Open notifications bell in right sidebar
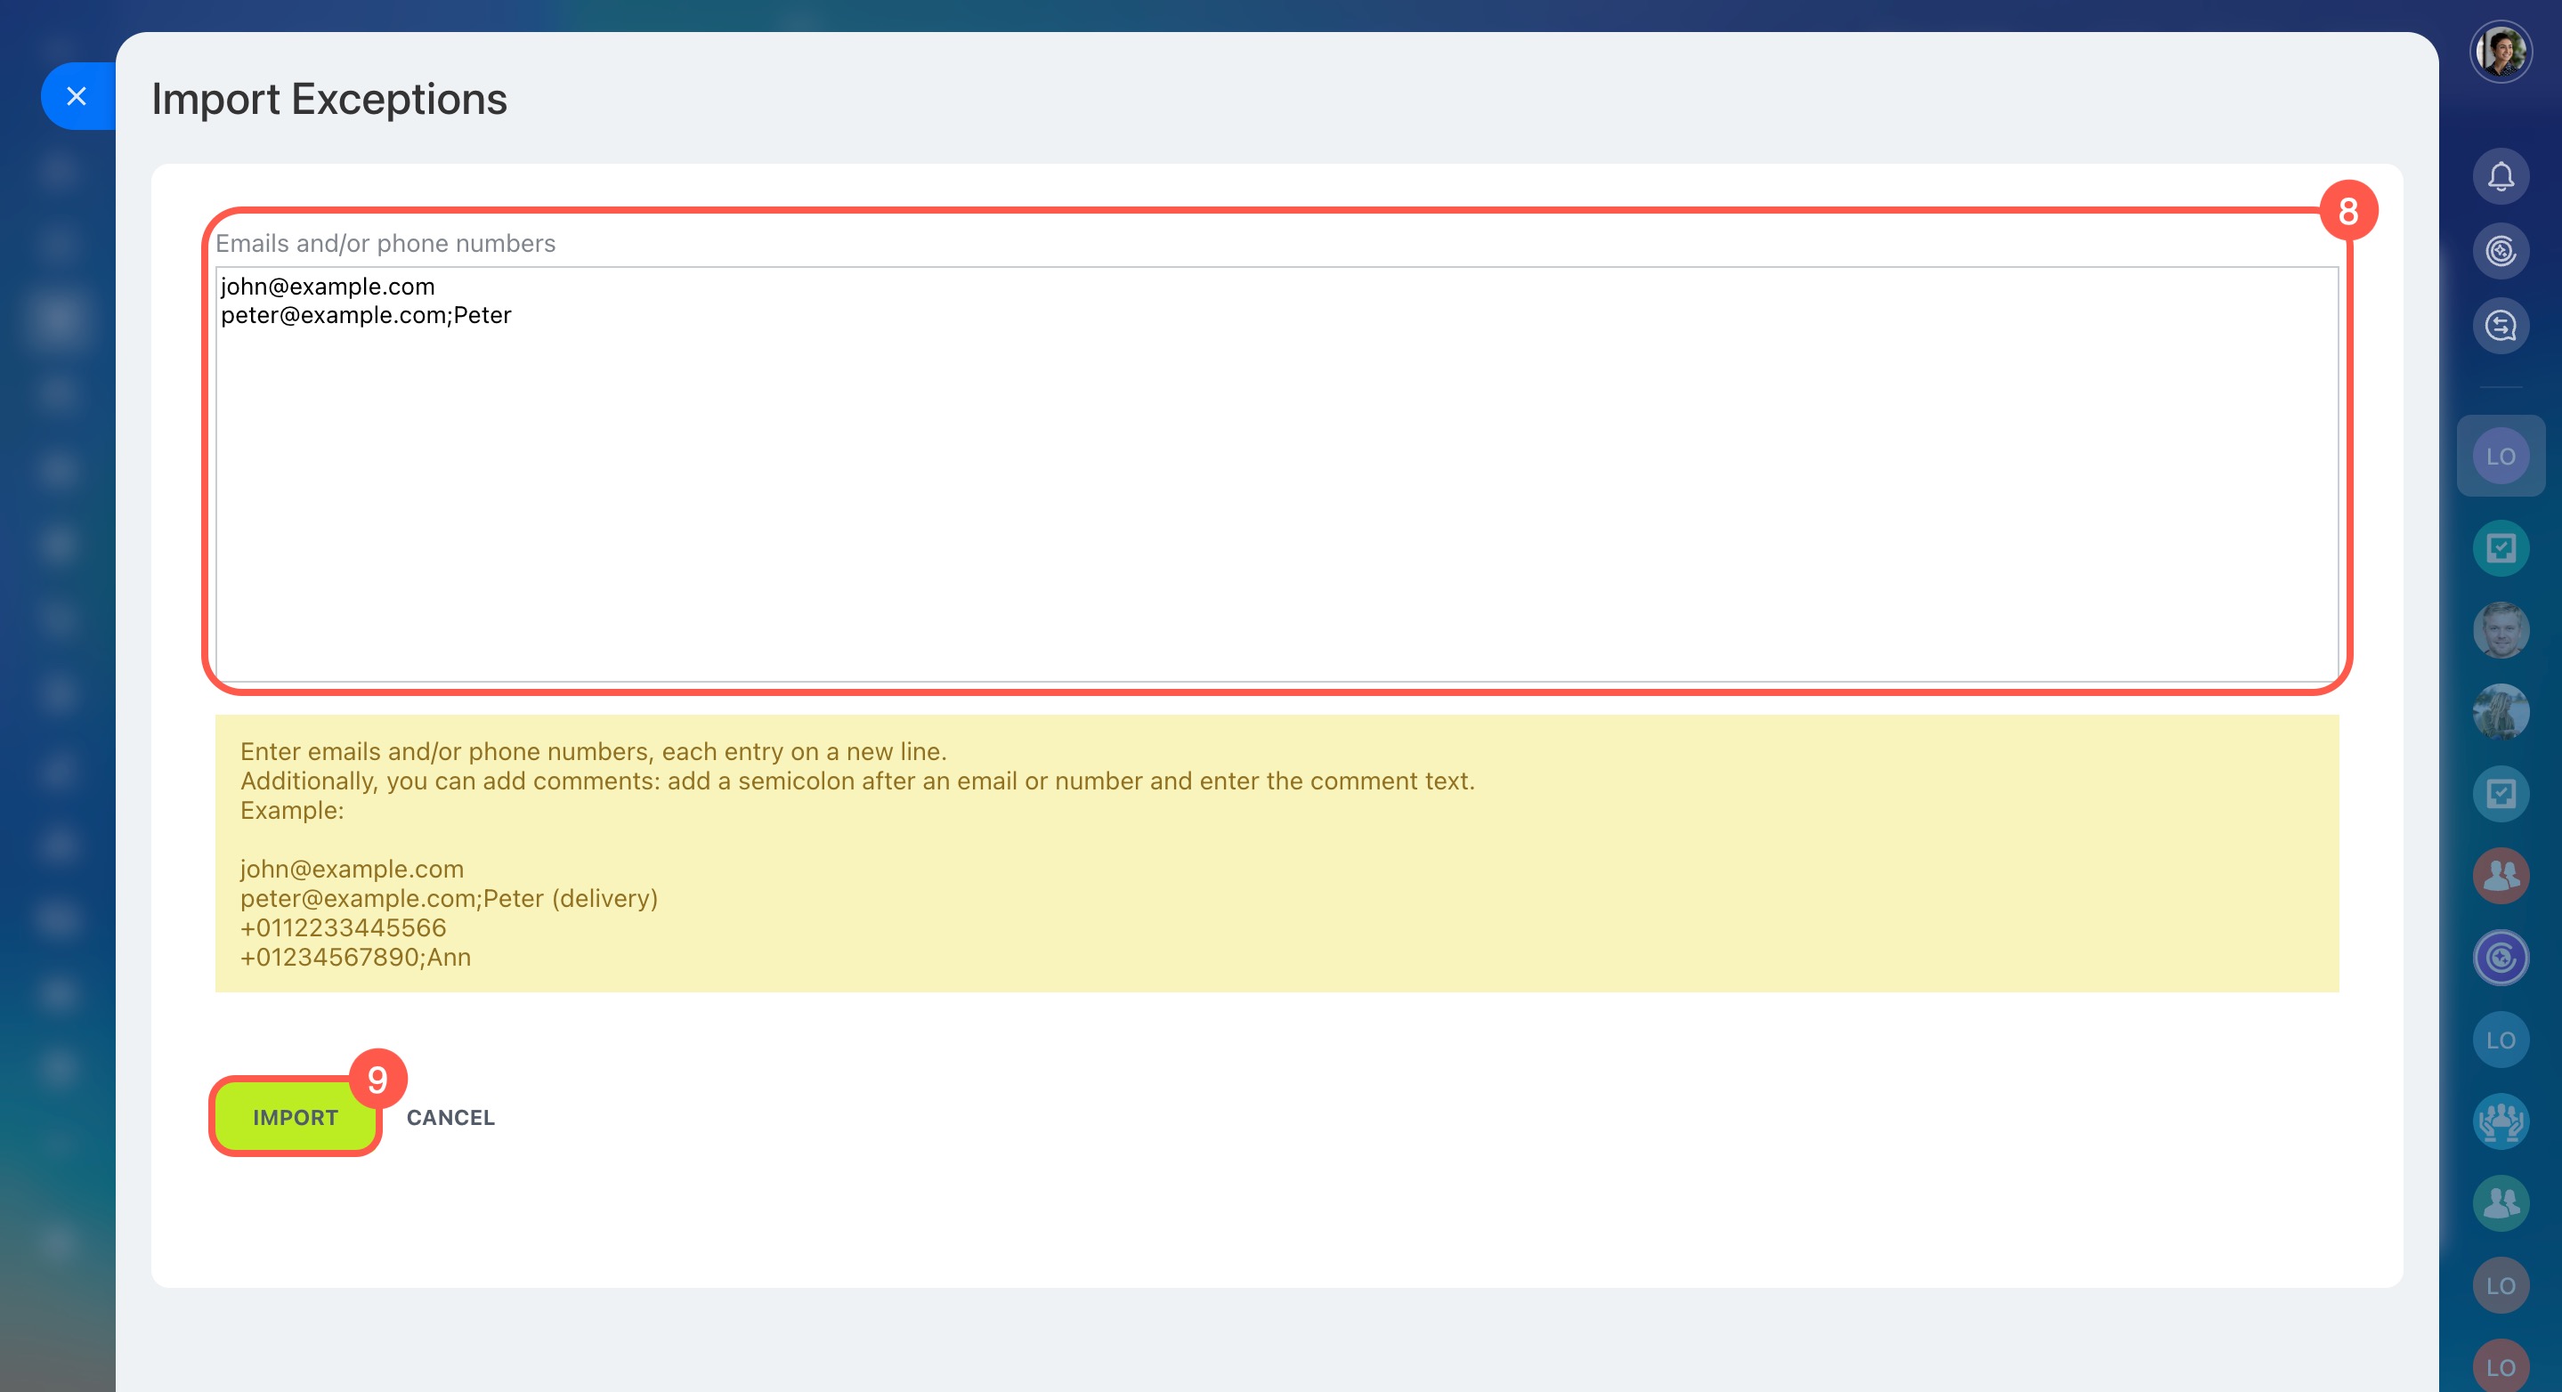 (2501, 177)
